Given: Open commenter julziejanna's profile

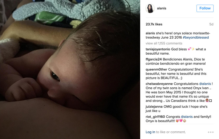Looking at the screenshot, I should [154, 107].
